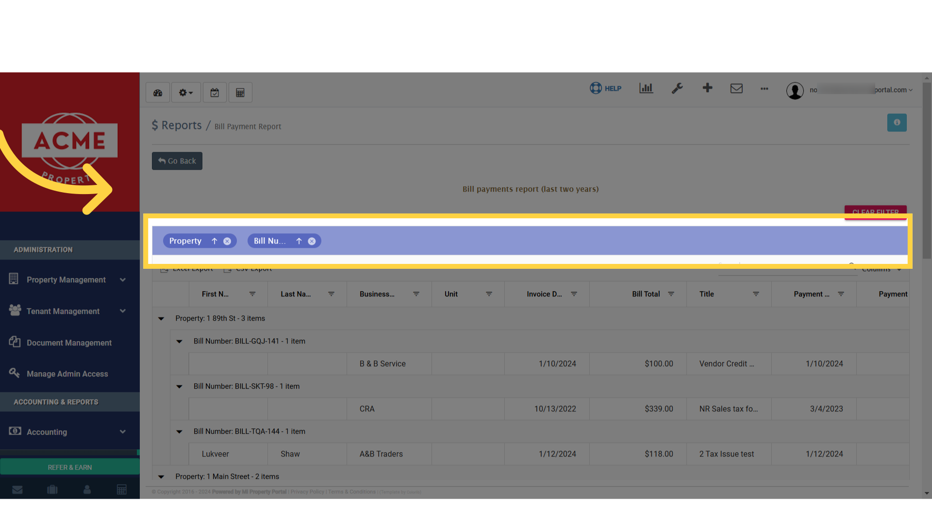Open Document Management sidebar item
The width and height of the screenshot is (932, 524).
pyautogui.click(x=70, y=343)
